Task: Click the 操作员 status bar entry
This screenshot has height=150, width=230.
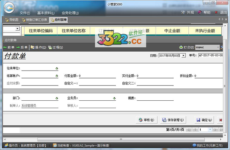Action: [x=25, y=146]
